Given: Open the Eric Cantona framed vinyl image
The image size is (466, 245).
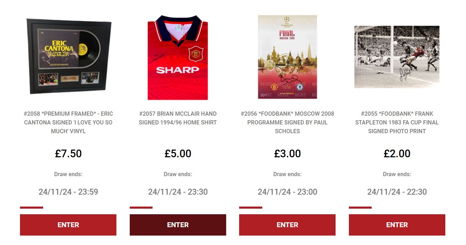Looking at the screenshot, I should coord(69,57).
